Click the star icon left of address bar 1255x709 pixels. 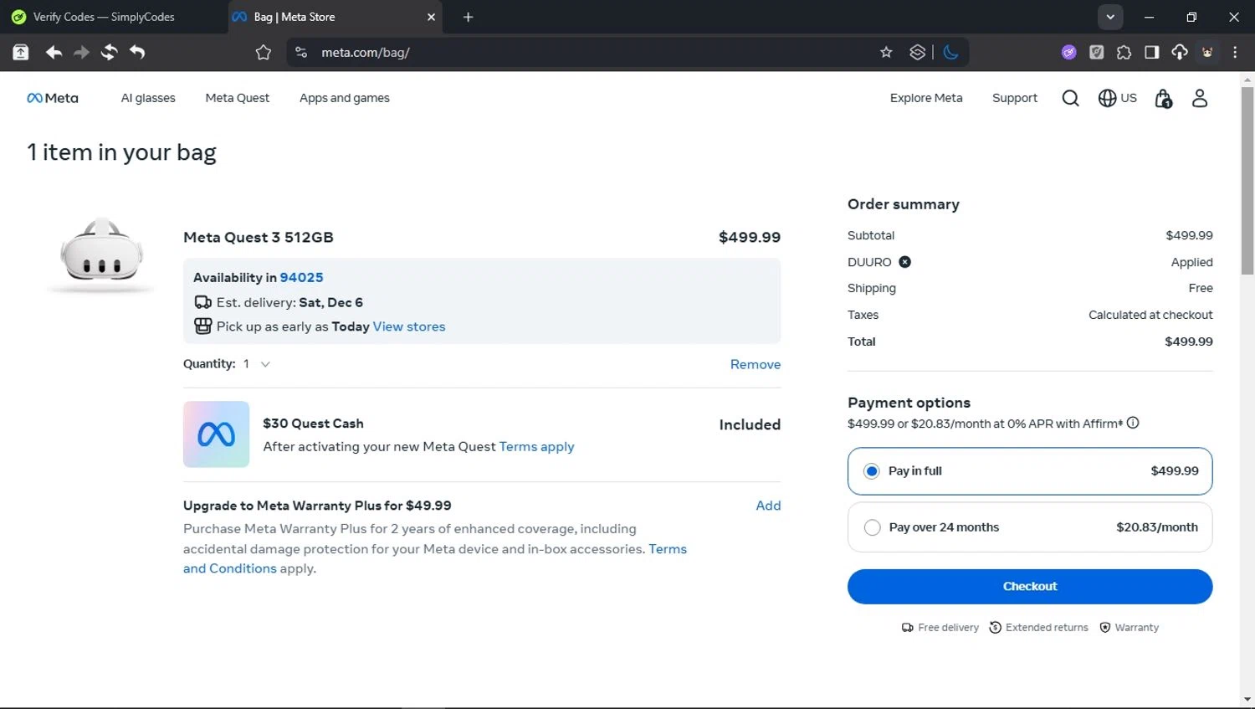264,52
